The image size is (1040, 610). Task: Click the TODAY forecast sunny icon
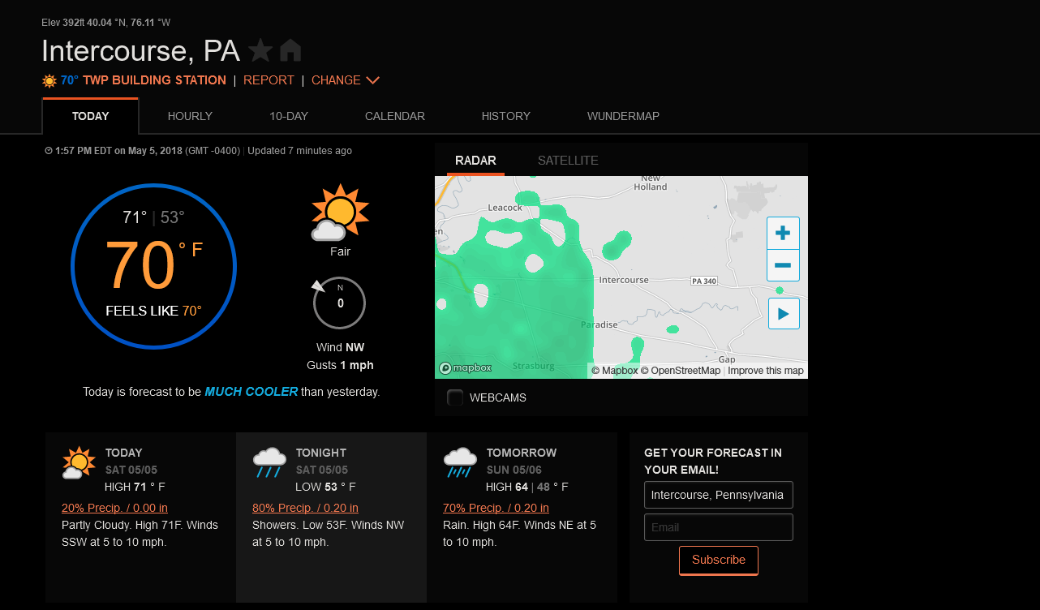79,463
